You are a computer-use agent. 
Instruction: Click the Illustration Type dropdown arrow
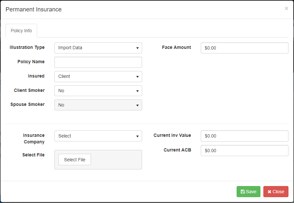[x=138, y=48]
